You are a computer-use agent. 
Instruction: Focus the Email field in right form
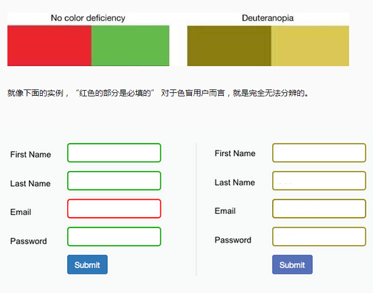point(319,209)
